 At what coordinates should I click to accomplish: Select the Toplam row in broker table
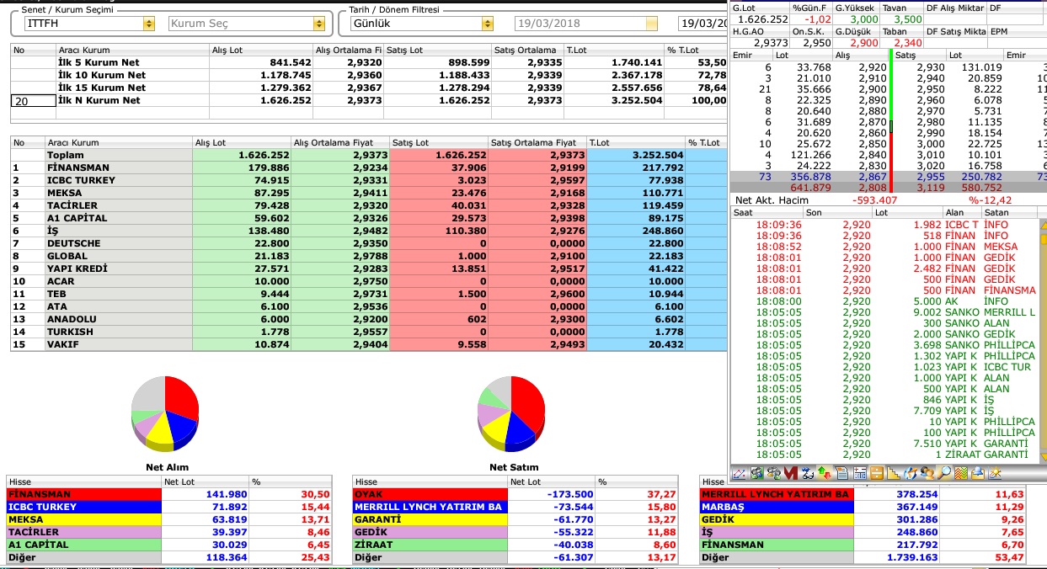[368, 155]
